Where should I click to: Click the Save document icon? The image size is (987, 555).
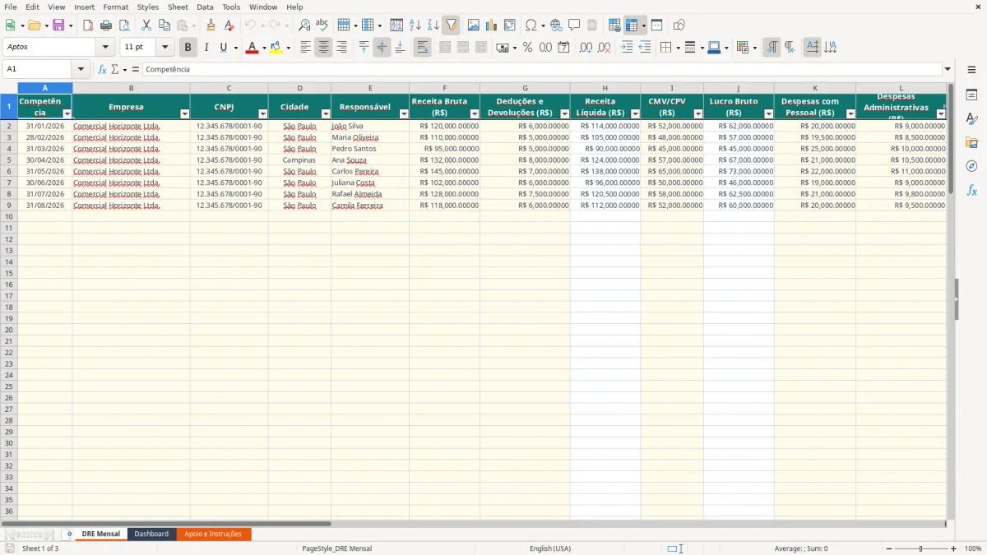pyautogui.click(x=58, y=25)
